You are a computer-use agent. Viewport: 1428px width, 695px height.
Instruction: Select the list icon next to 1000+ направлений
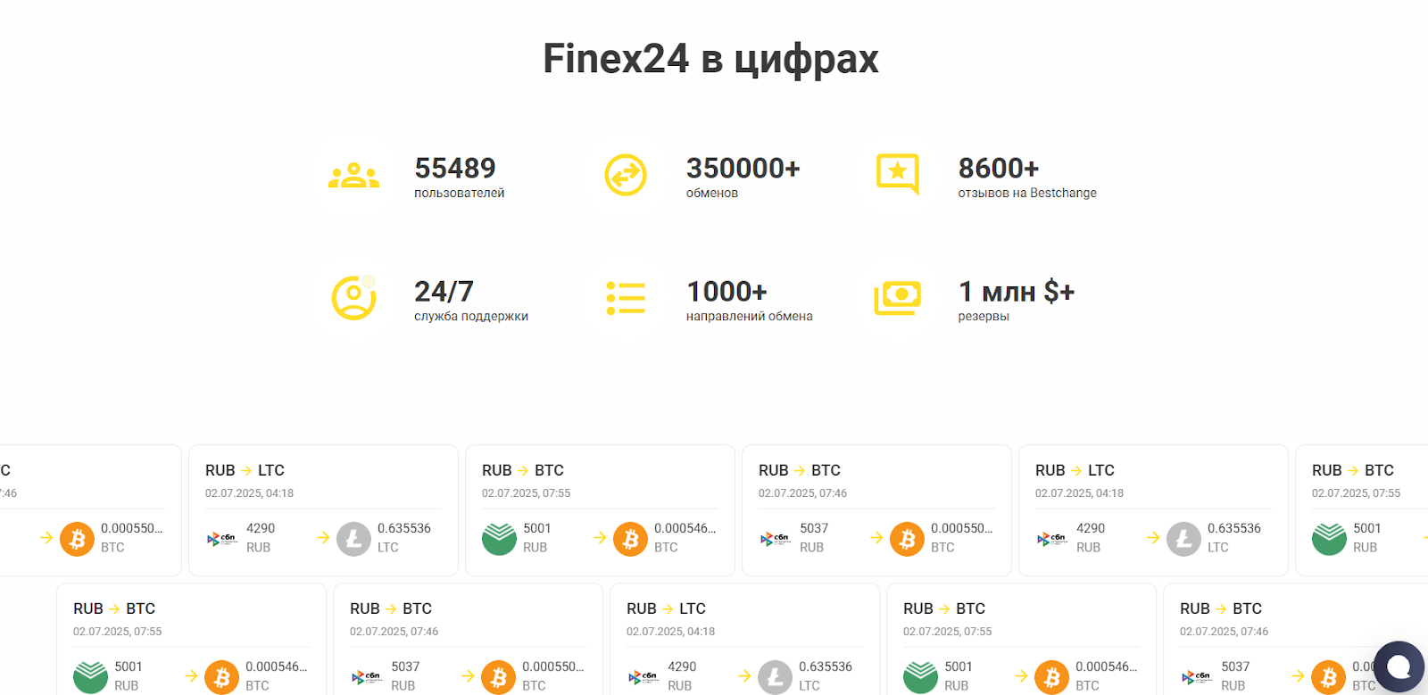coord(627,298)
